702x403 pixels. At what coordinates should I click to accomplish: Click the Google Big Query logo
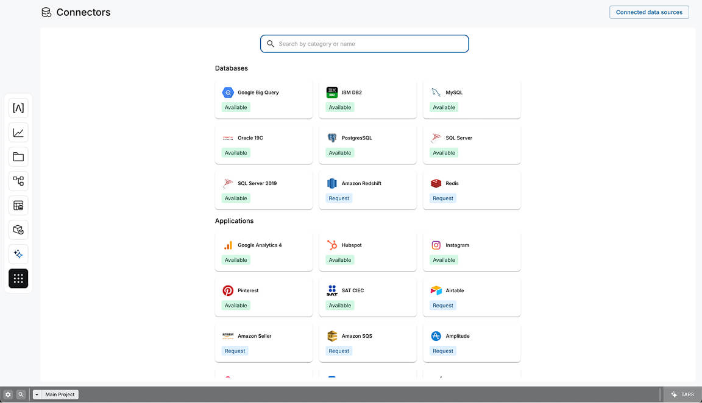(228, 93)
